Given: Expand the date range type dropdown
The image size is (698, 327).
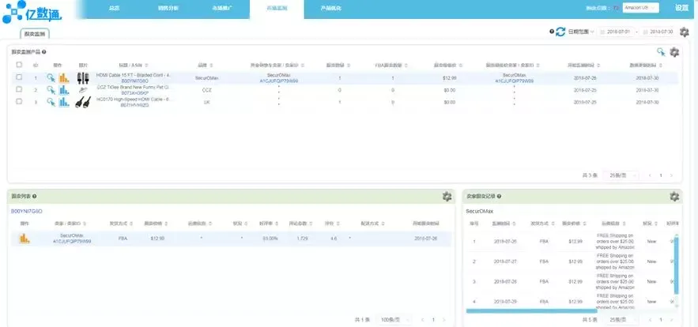Looking at the screenshot, I should point(581,32).
